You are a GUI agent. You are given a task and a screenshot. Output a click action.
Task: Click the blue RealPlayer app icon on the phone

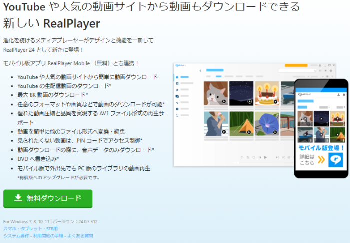[336, 160]
